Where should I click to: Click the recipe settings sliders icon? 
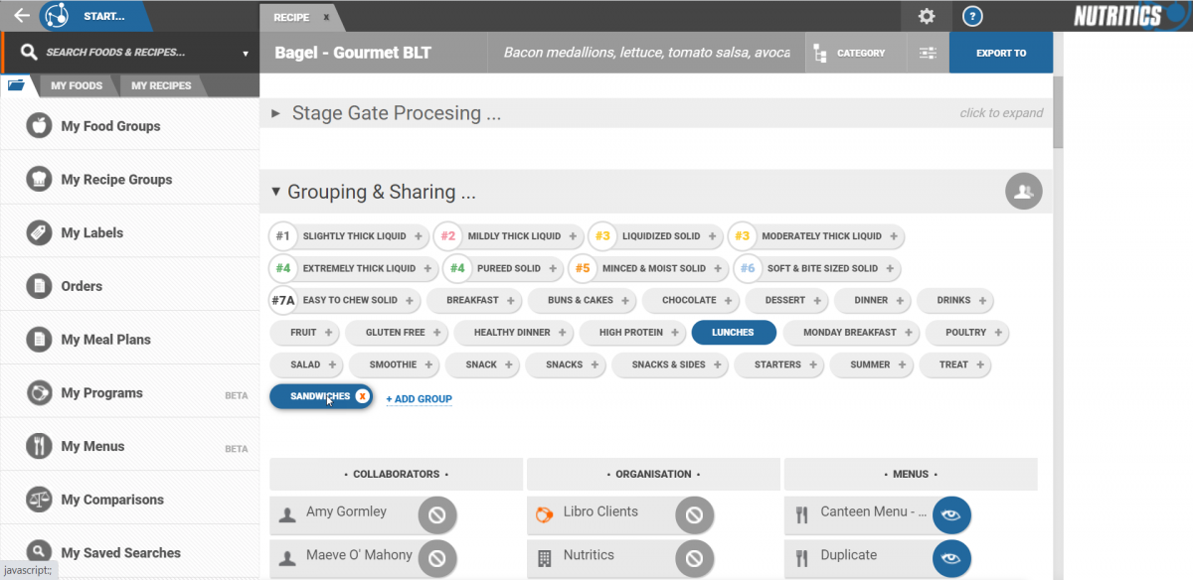(928, 53)
